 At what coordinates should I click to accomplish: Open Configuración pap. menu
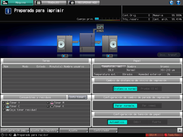(x=15, y=130)
